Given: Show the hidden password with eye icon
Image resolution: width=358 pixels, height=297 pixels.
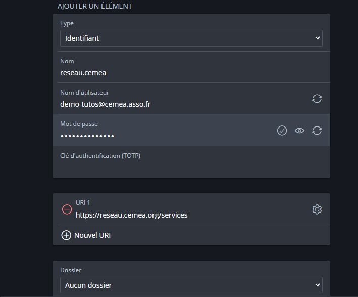Looking at the screenshot, I should (299, 131).
